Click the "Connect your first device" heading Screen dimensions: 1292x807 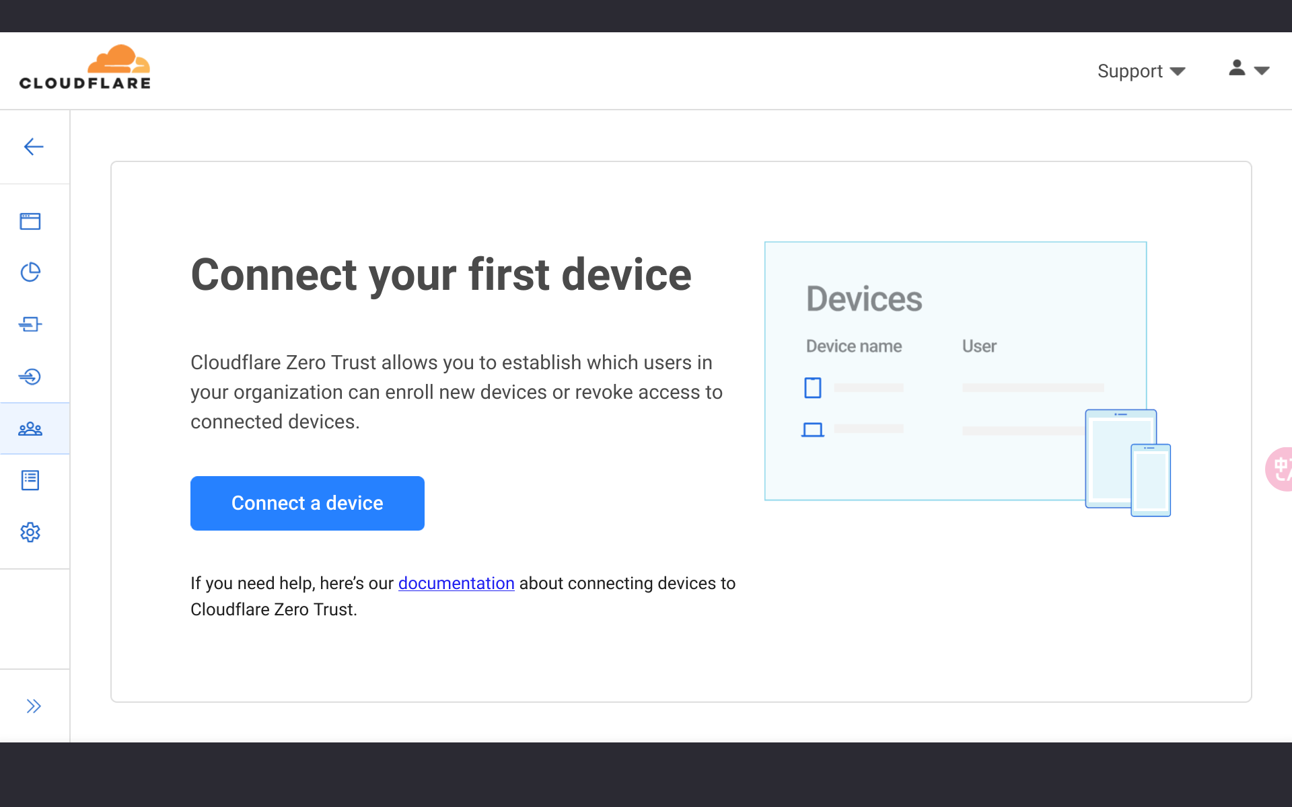(x=441, y=274)
